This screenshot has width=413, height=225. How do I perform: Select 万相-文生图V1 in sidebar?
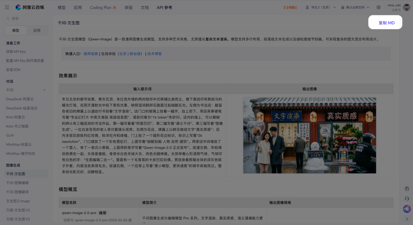coord(18,219)
